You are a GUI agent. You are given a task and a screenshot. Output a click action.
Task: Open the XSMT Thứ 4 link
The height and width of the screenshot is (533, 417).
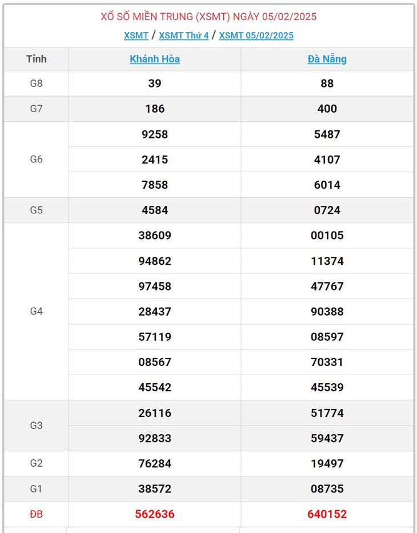184,35
